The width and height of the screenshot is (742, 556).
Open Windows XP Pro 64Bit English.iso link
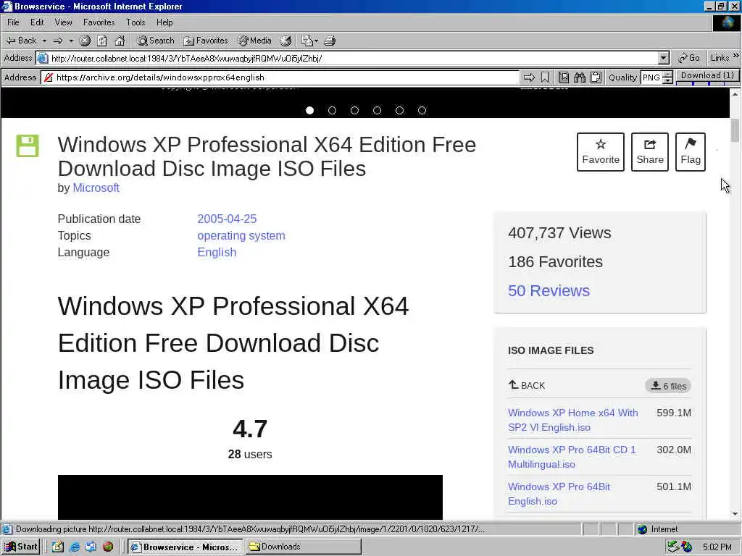tap(559, 494)
